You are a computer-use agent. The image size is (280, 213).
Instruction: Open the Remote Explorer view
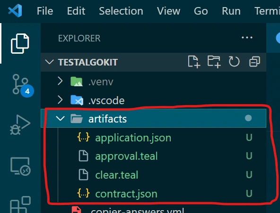coord(20,166)
